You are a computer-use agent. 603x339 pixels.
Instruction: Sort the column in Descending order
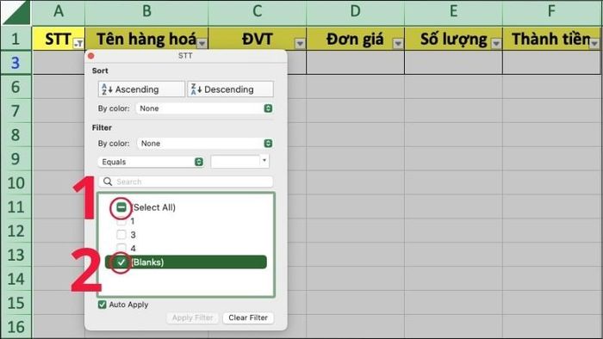click(x=230, y=89)
